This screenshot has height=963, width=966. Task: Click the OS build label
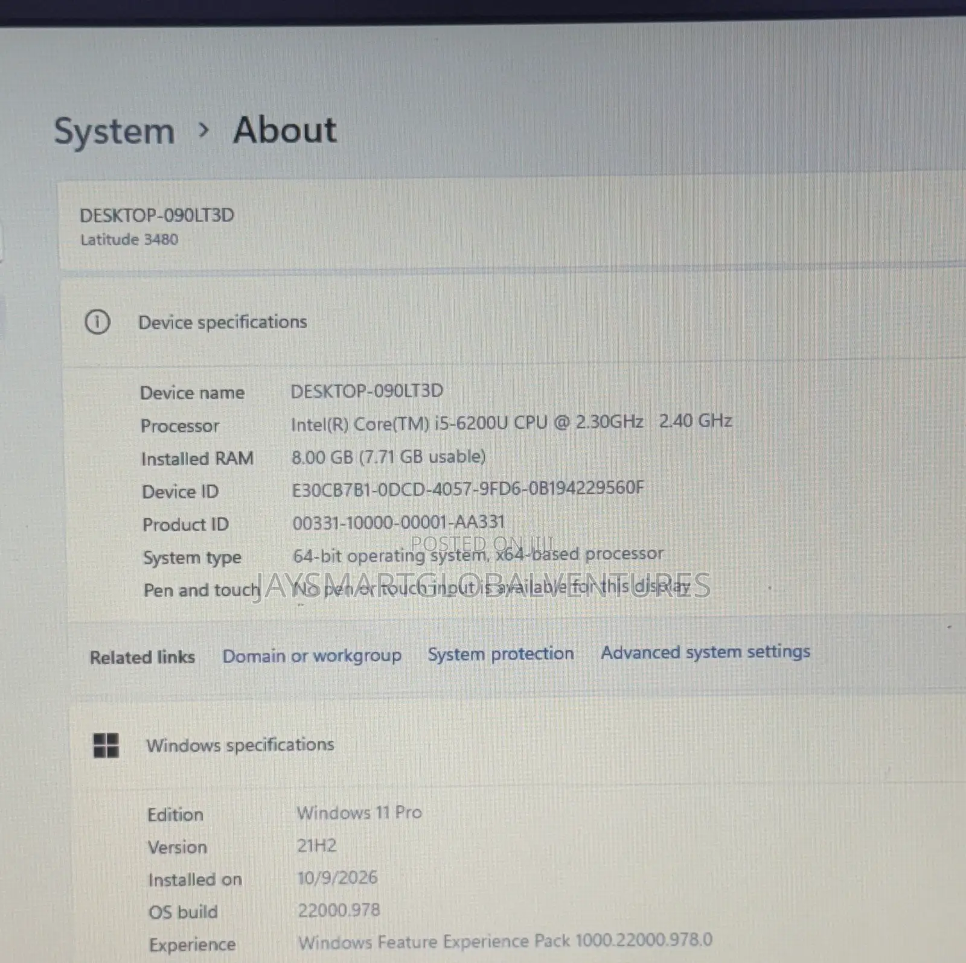184,912
